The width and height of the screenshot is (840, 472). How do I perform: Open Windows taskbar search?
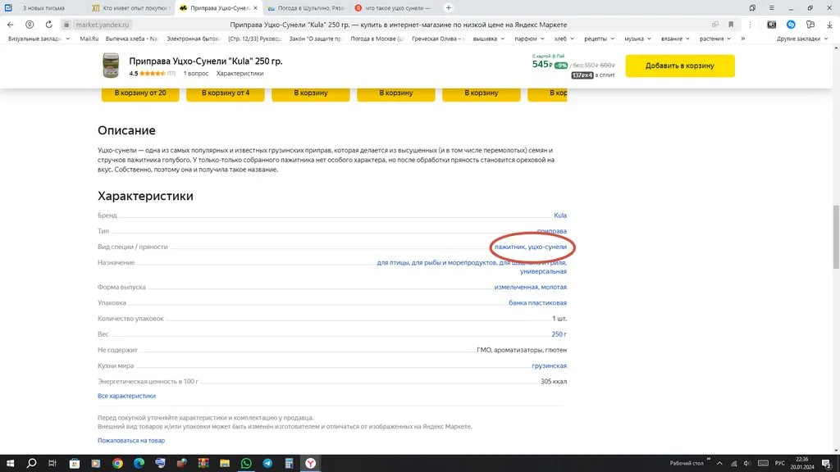[x=32, y=463]
